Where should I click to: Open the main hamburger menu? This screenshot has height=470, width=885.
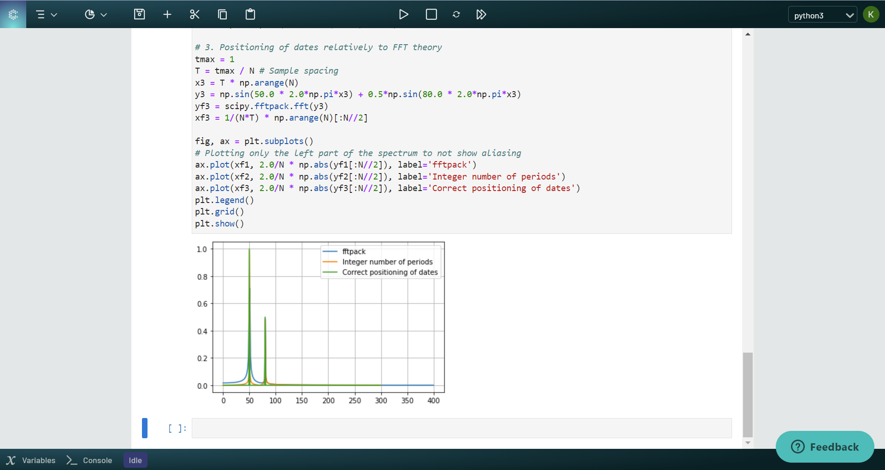click(x=41, y=14)
